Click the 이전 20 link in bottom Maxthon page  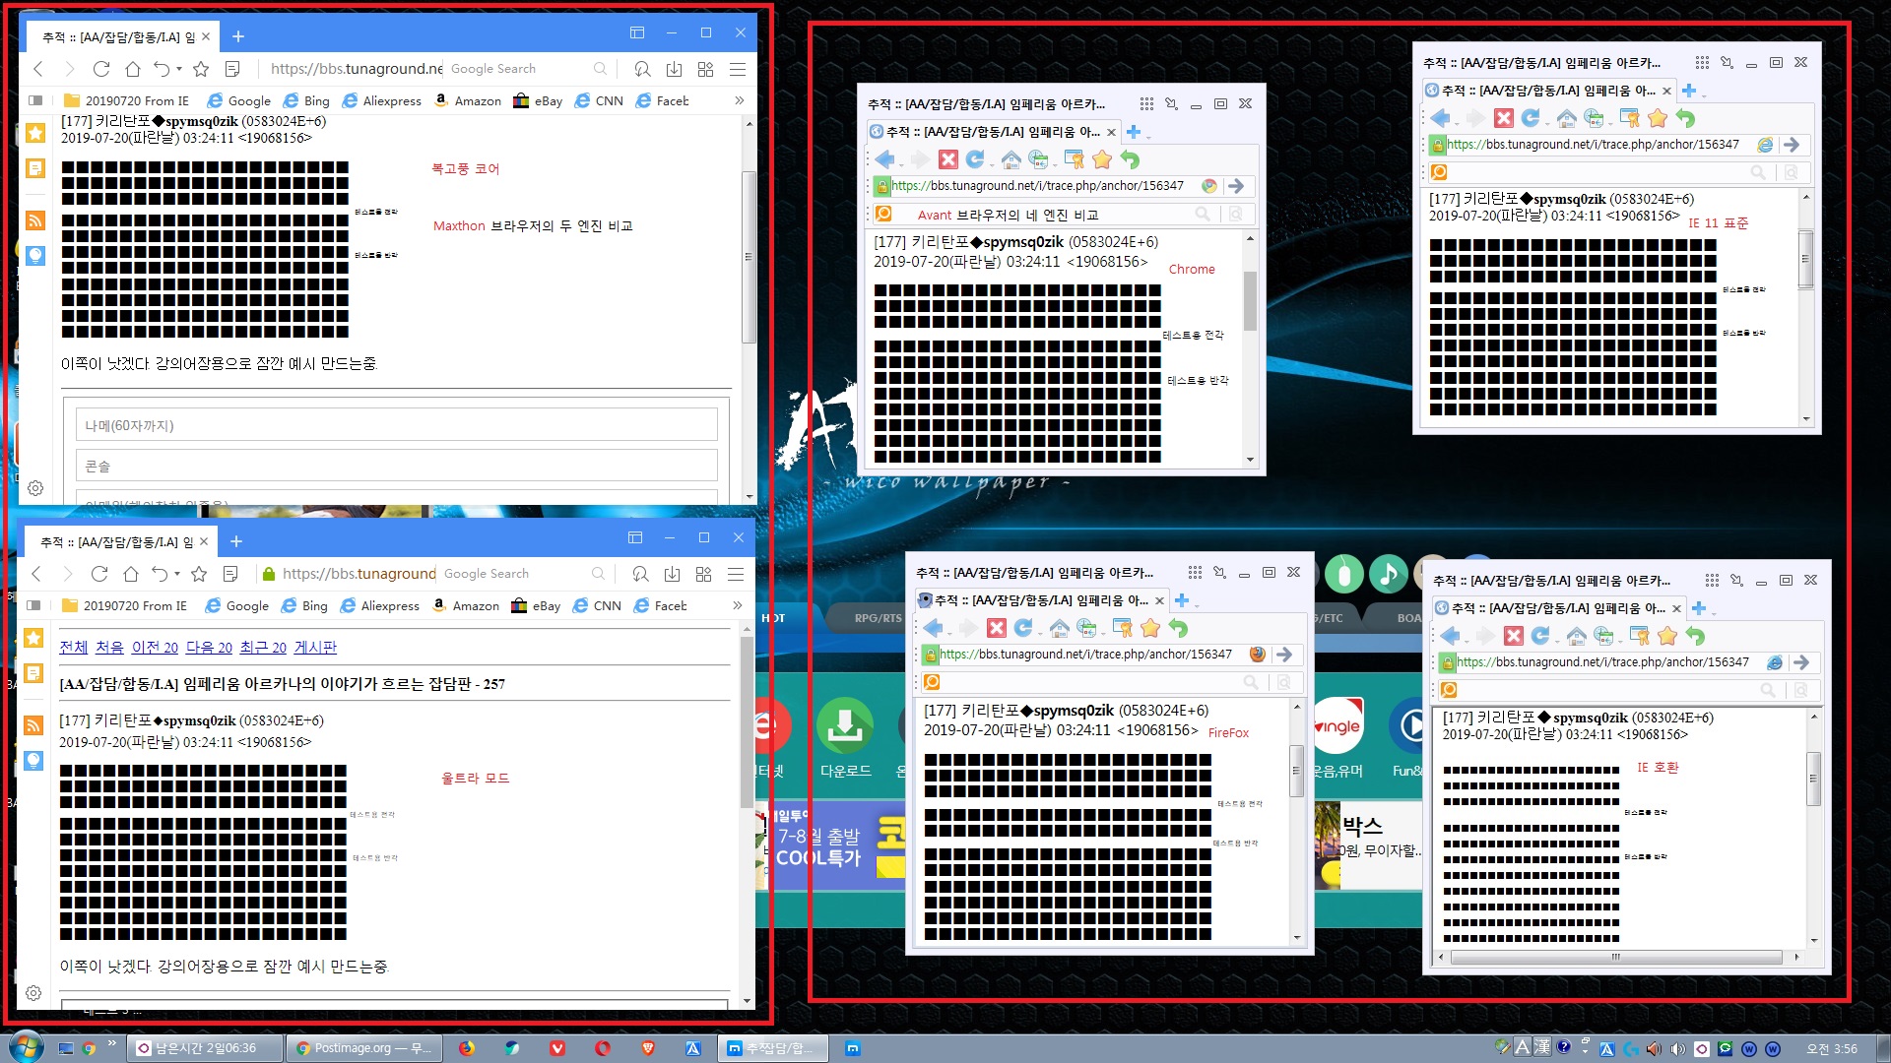pyautogui.click(x=155, y=647)
